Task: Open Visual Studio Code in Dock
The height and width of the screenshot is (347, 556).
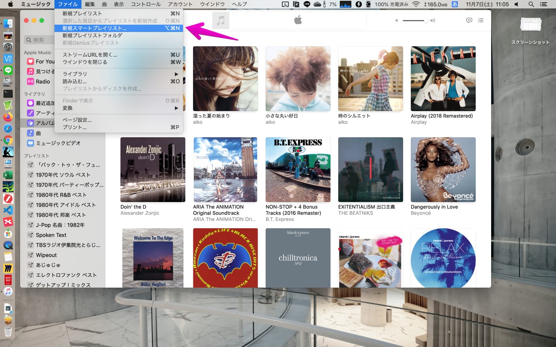Action: [8, 210]
